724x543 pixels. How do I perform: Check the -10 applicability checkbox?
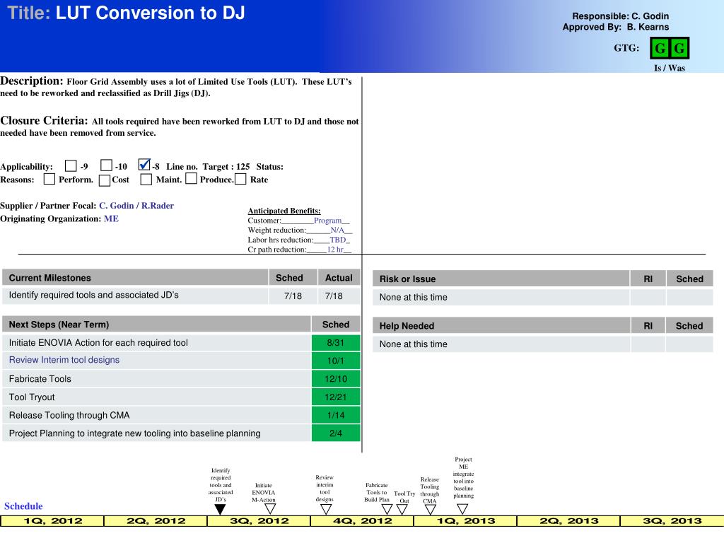pyautogui.click(x=106, y=165)
